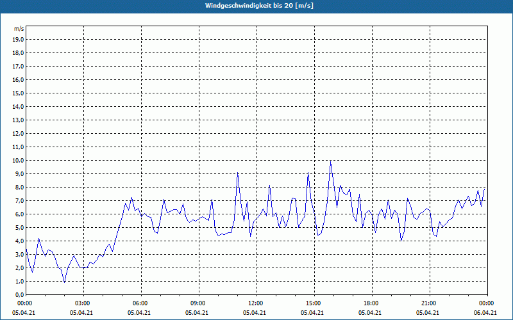Click the '09:00' time label
Screen dimensions: 513x320
[x=199, y=303]
